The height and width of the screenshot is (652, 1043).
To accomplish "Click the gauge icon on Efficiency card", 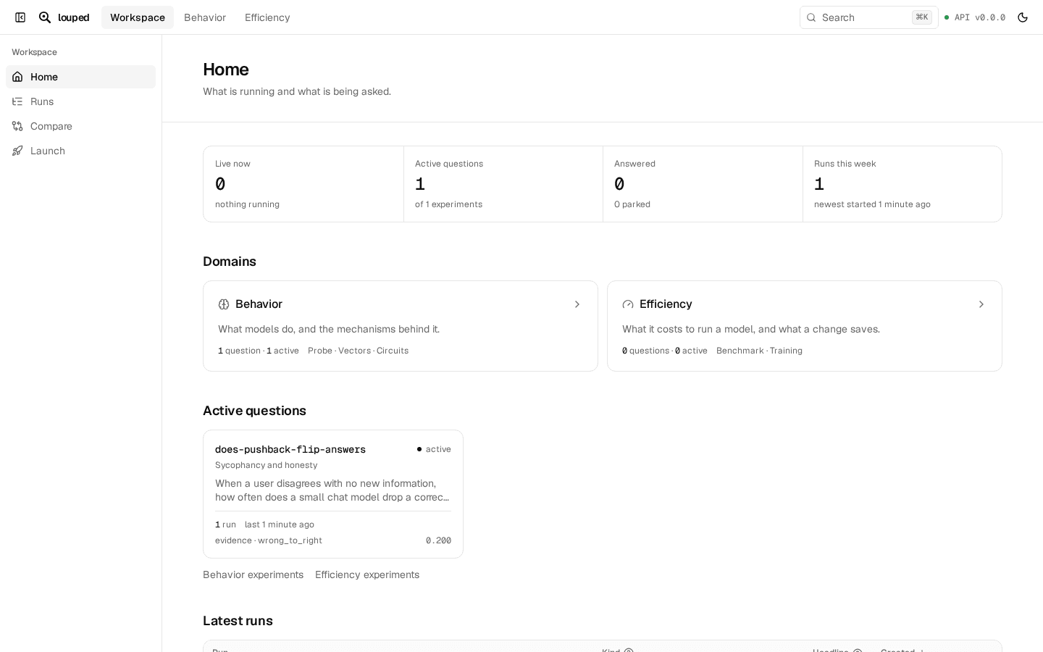I will click(628, 304).
